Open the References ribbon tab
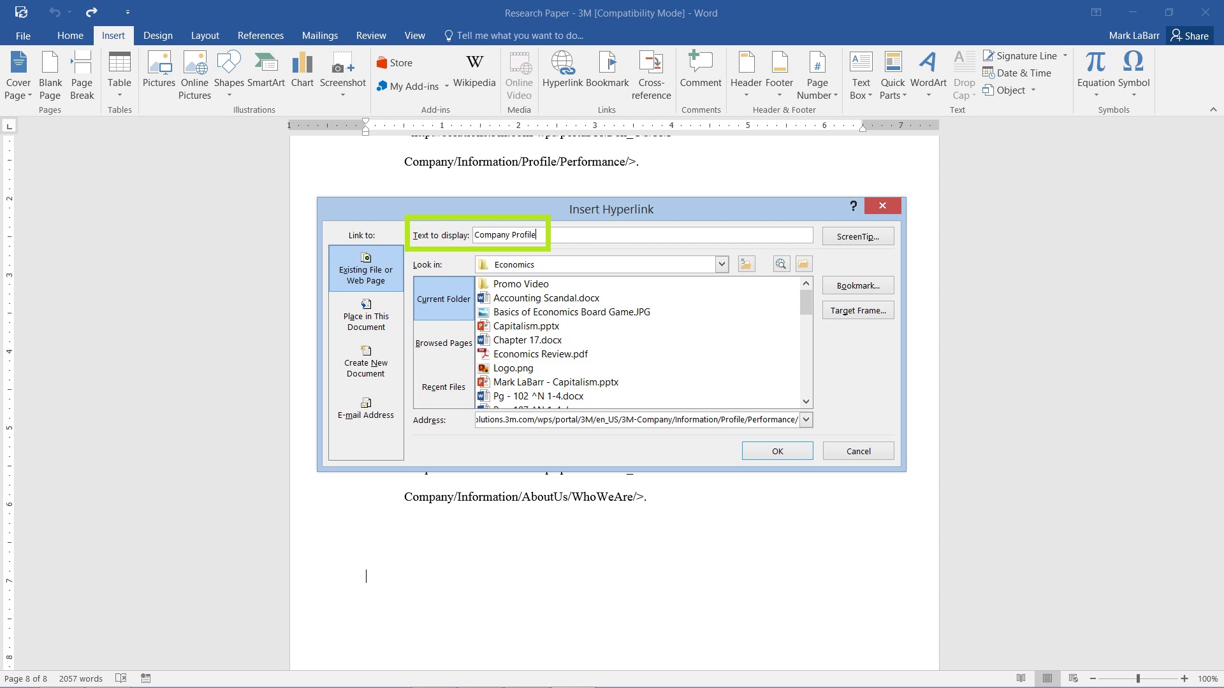 [261, 35]
